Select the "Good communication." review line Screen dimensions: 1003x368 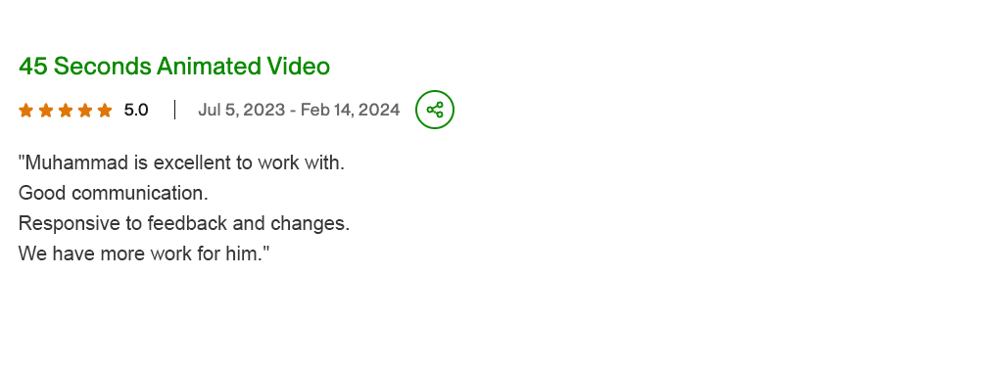click(114, 193)
